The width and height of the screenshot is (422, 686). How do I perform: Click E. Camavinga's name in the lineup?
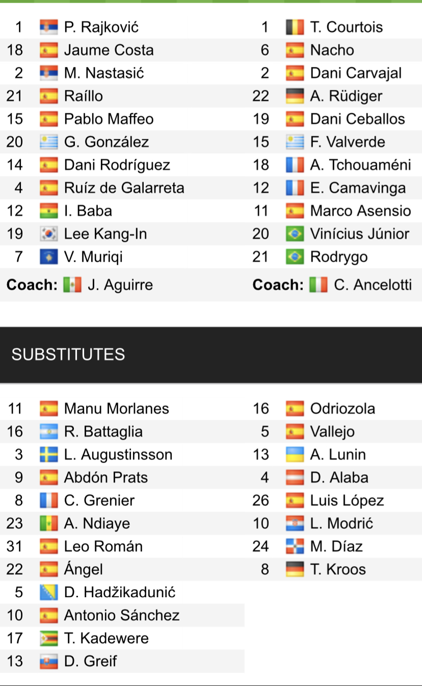tap(358, 188)
